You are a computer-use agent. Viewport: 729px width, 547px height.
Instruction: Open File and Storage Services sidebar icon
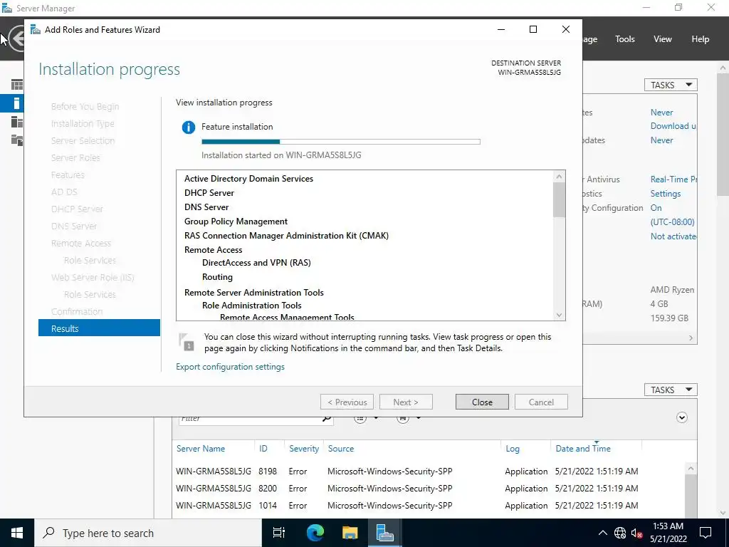click(17, 140)
